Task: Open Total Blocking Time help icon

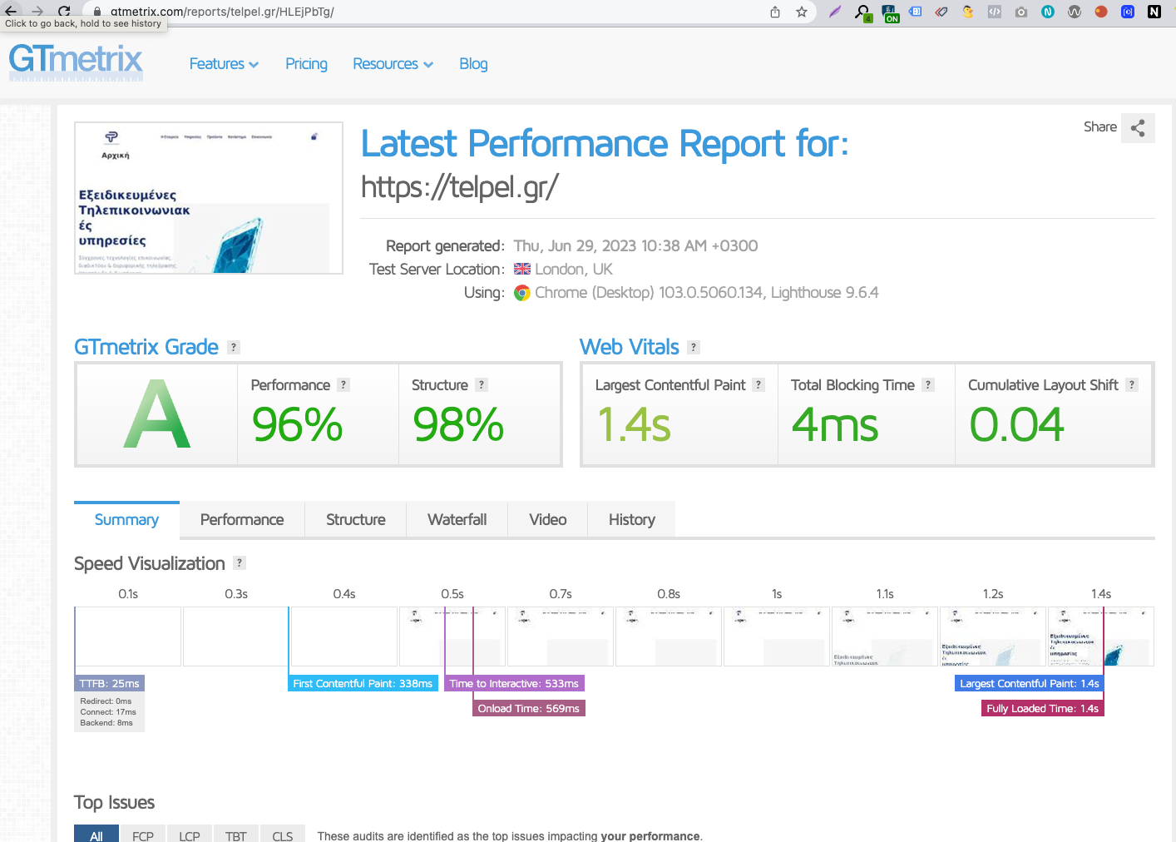Action: point(928,385)
